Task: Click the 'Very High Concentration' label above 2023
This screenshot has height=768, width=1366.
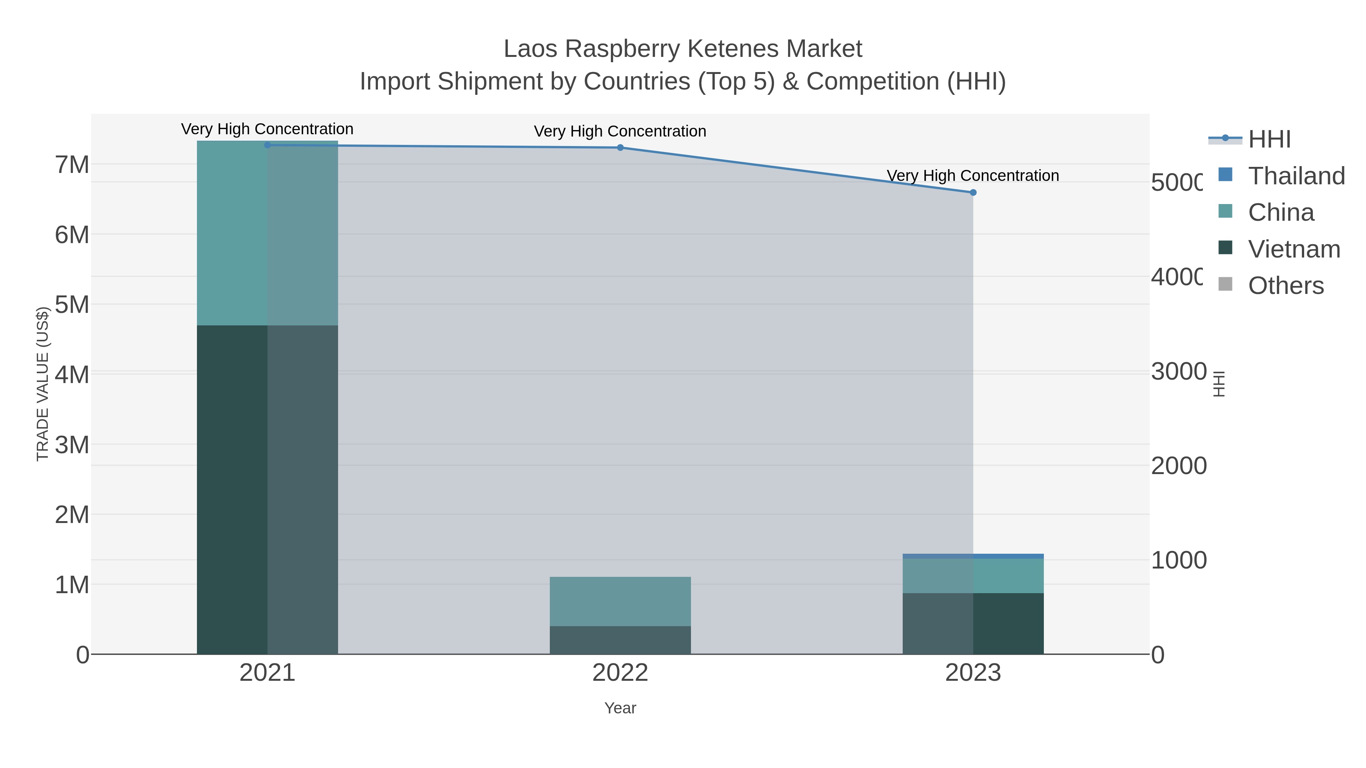Action: click(x=973, y=176)
